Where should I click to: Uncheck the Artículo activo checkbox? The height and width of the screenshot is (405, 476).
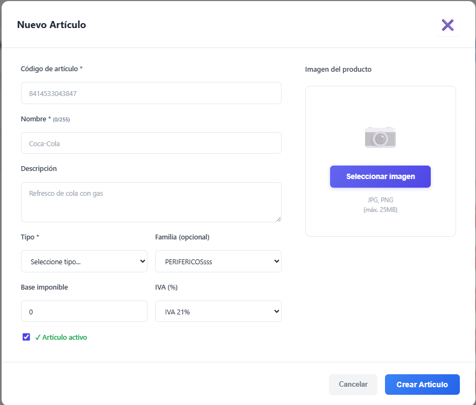click(x=26, y=337)
